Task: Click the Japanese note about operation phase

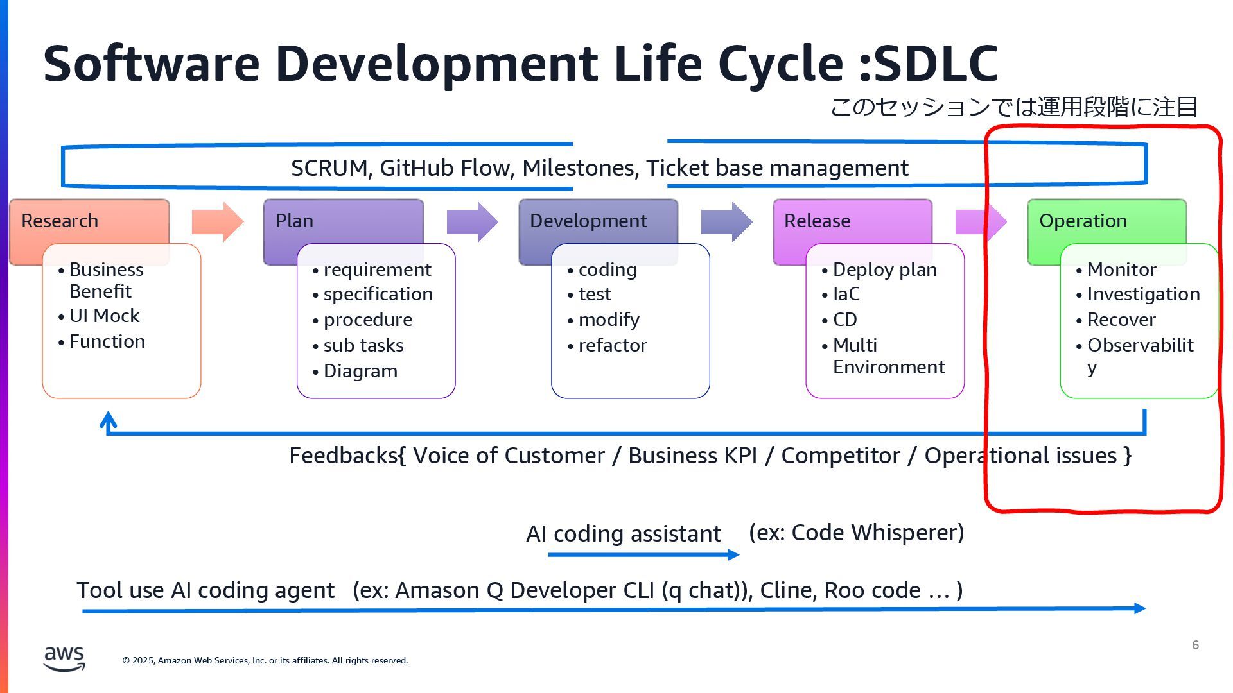Action: pos(1013,107)
